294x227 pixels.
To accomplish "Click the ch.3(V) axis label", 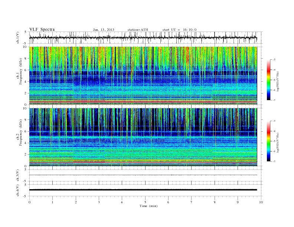I will click(x=18, y=175).
